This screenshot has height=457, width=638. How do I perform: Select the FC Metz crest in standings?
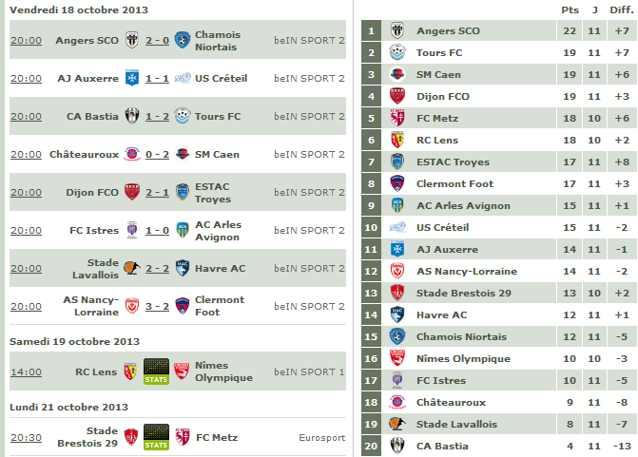coord(397,118)
